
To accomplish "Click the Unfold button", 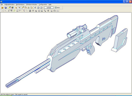I will click(x=49, y=8).
